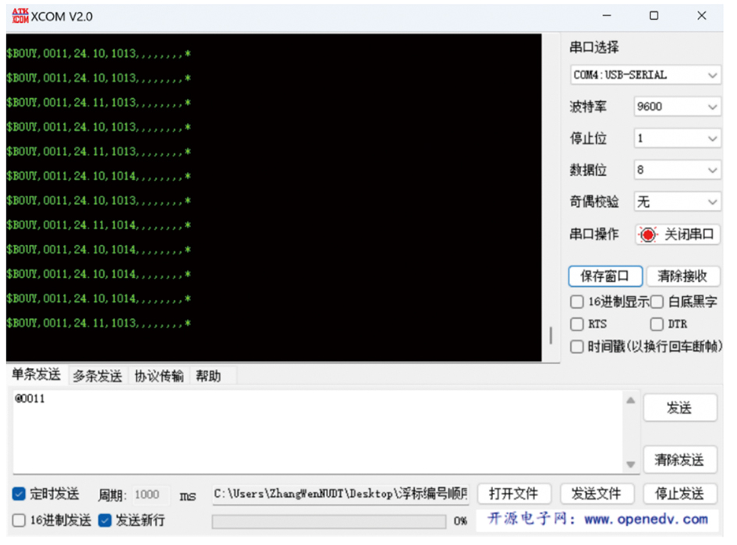The image size is (737, 545).
Task: Enable the 16进制显示 checkbox
Action: [x=577, y=302]
